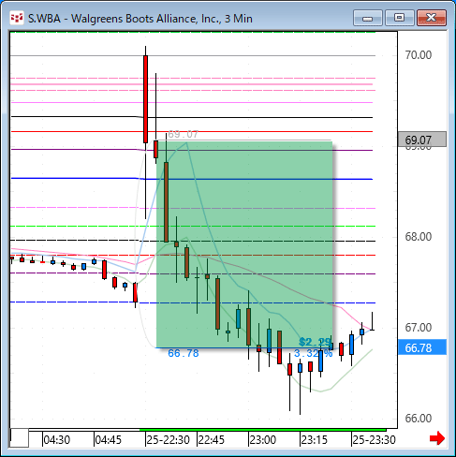This screenshot has height=457, width=456.
Task: Click the 67.00 price scale value
Action: click(x=419, y=328)
